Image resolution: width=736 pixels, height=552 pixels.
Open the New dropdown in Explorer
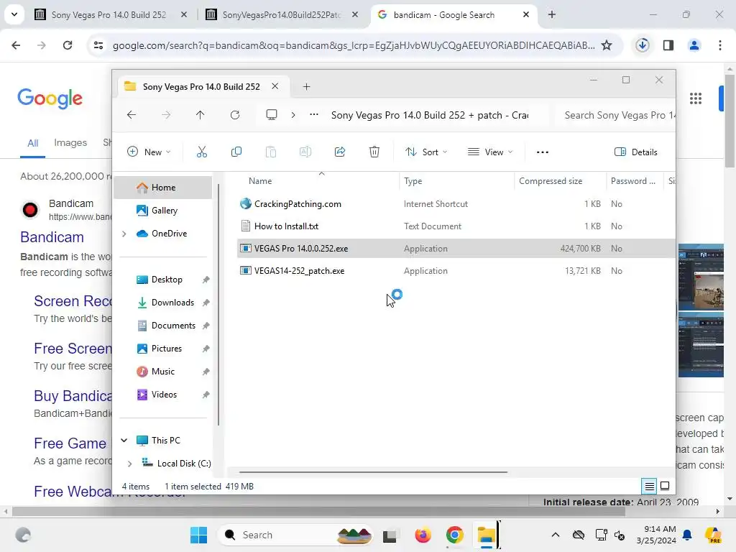pos(149,152)
